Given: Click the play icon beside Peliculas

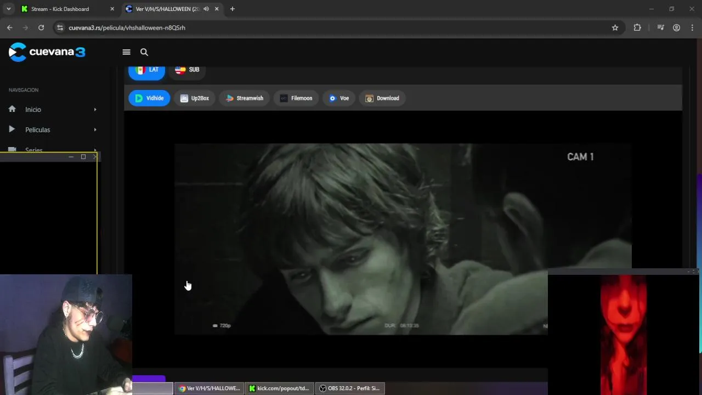Looking at the screenshot, I should pyautogui.click(x=12, y=129).
